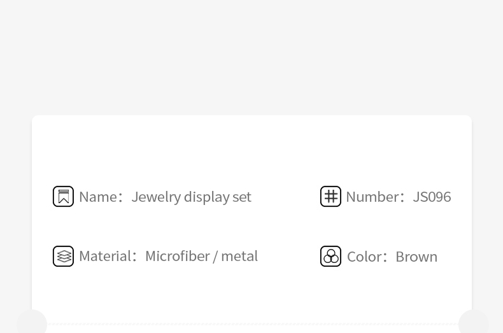Click the three circles icon beside Color
This screenshot has width=503, height=333.
pyautogui.click(x=330, y=256)
